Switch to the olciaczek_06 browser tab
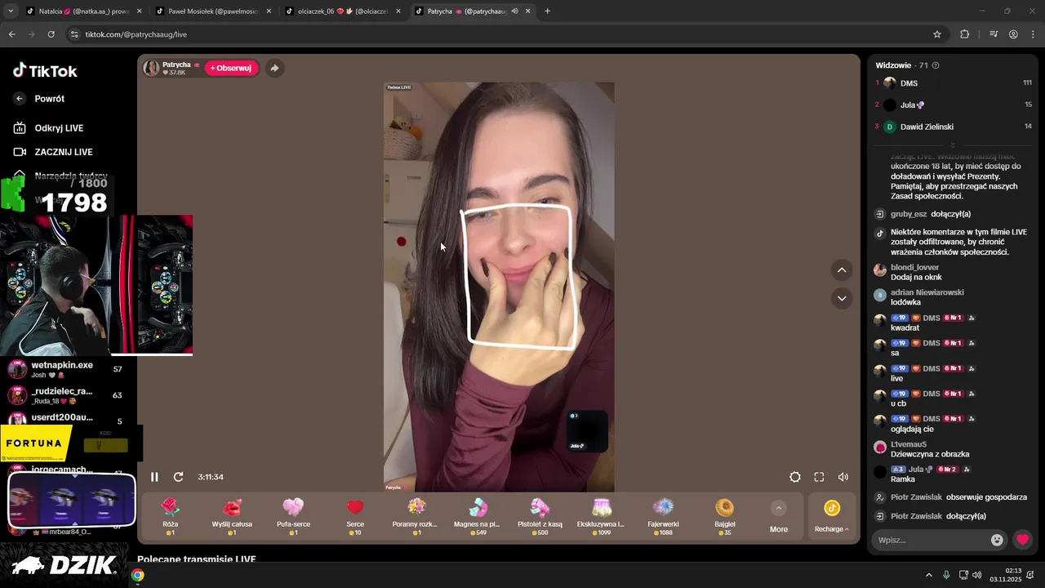 pos(343,11)
